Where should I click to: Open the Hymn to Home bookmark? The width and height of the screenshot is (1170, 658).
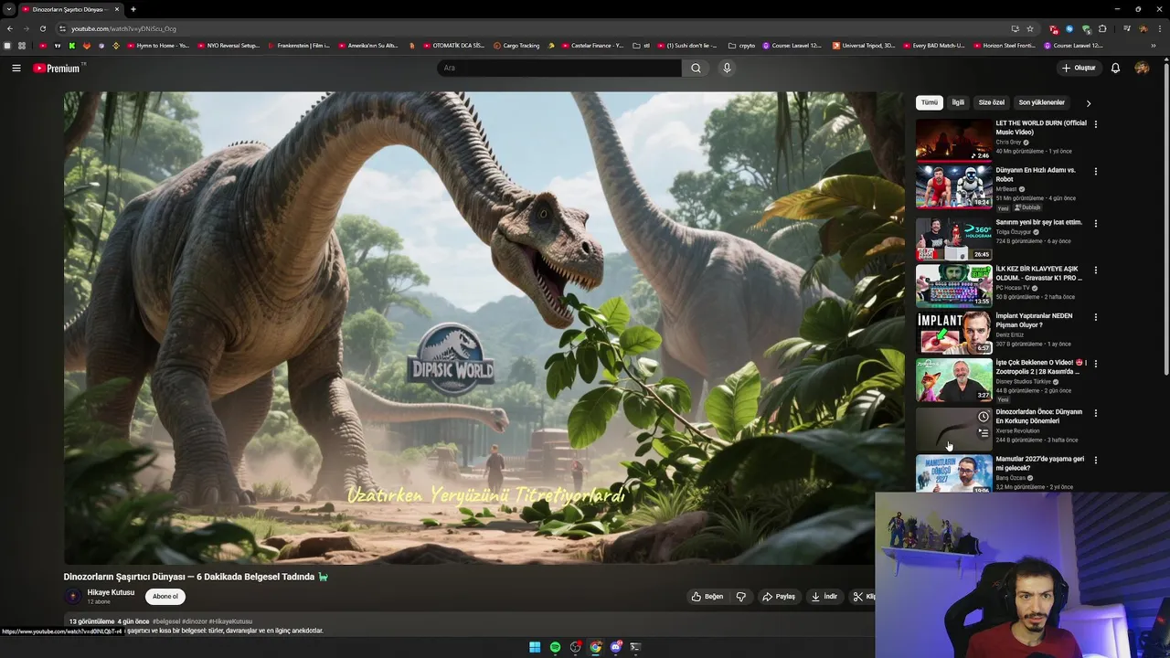pyautogui.click(x=158, y=46)
